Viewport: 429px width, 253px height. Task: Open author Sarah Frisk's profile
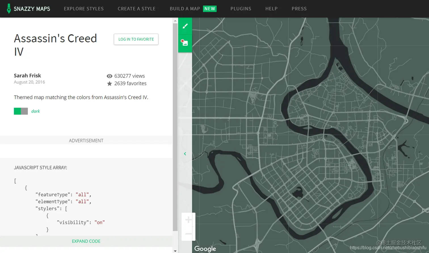[x=28, y=75]
